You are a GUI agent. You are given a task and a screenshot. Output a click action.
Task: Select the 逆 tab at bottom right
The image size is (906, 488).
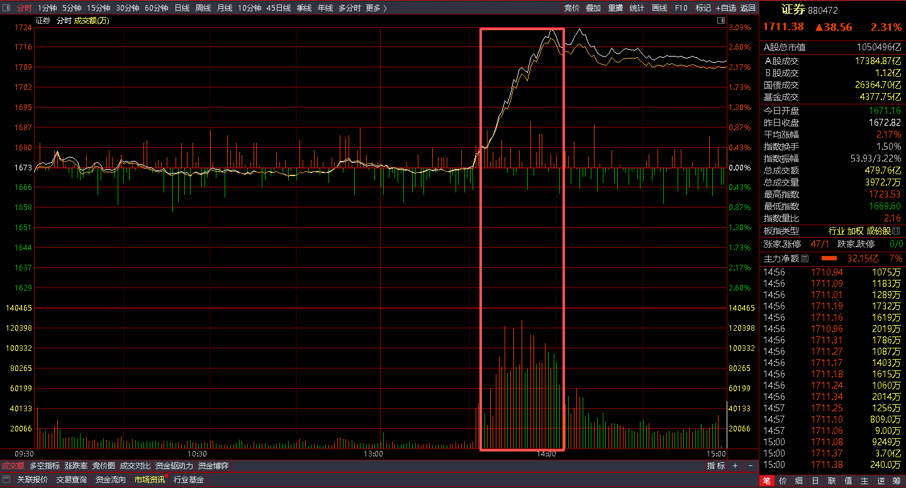pos(881,481)
